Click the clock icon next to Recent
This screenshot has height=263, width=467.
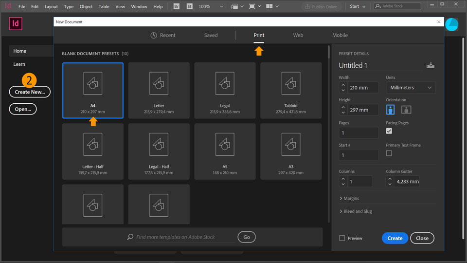(154, 35)
